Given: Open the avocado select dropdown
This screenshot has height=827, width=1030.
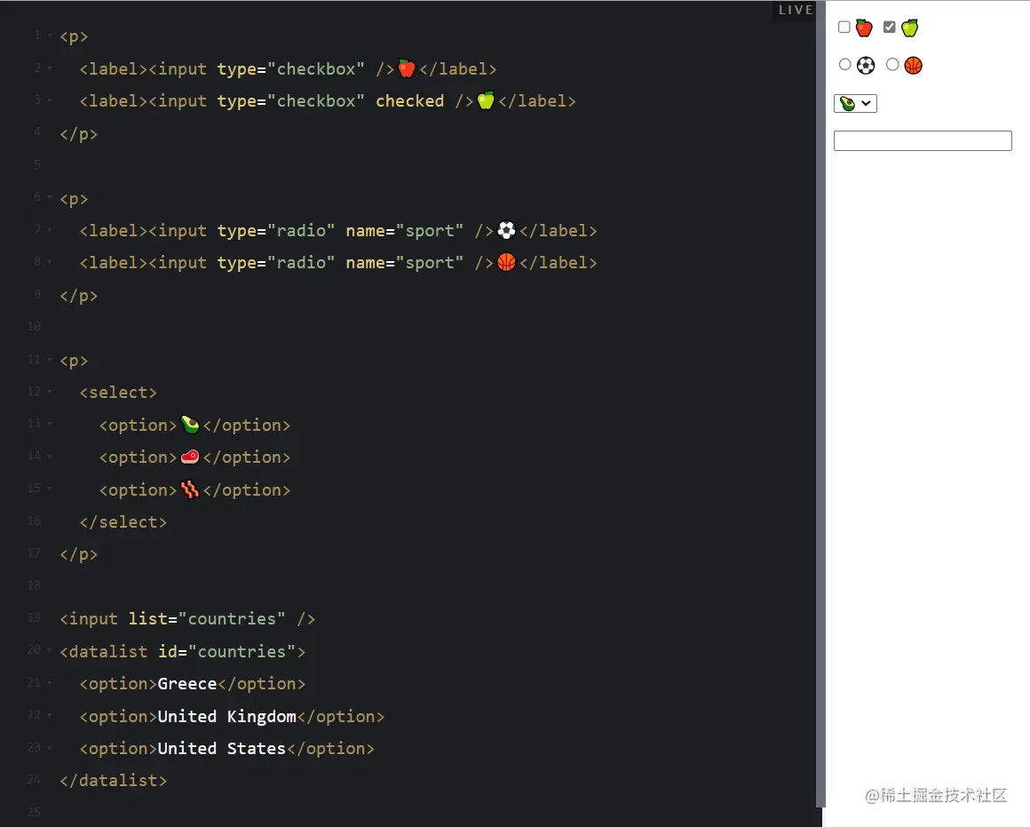Looking at the screenshot, I should click(x=855, y=103).
